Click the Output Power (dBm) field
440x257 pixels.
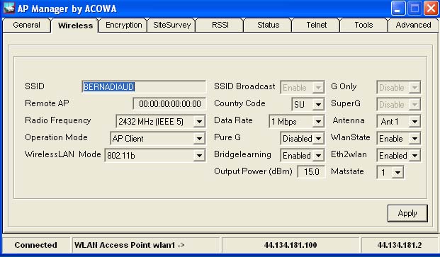pos(311,171)
